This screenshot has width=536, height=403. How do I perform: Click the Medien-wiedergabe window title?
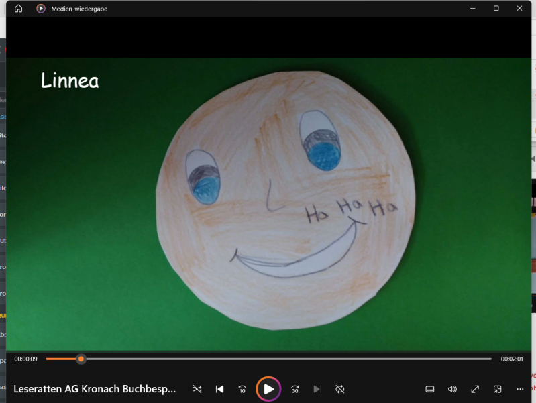pos(79,9)
